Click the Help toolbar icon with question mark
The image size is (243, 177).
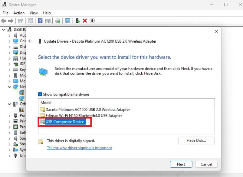click(40, 21)
